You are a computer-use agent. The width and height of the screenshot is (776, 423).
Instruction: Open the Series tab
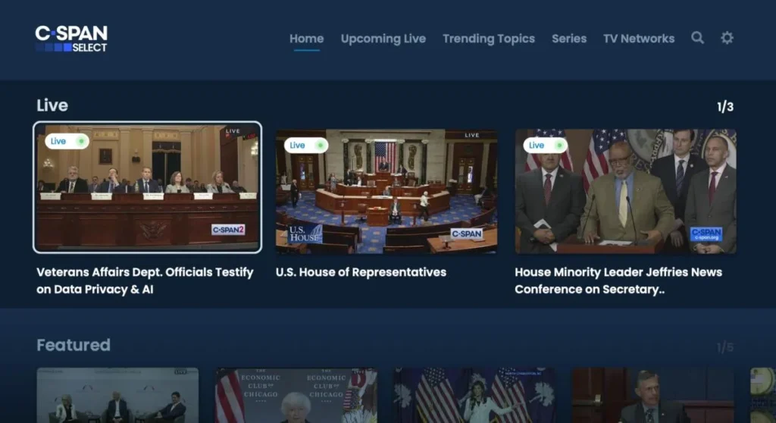point(569,39)
